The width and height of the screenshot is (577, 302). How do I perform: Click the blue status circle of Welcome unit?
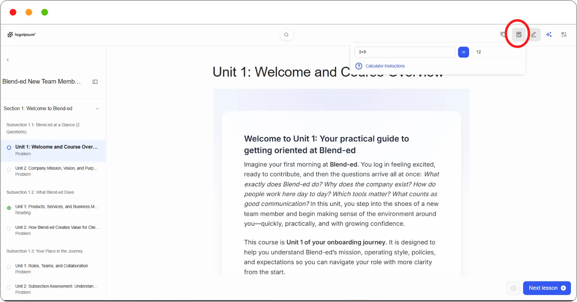tap(9, 148)
